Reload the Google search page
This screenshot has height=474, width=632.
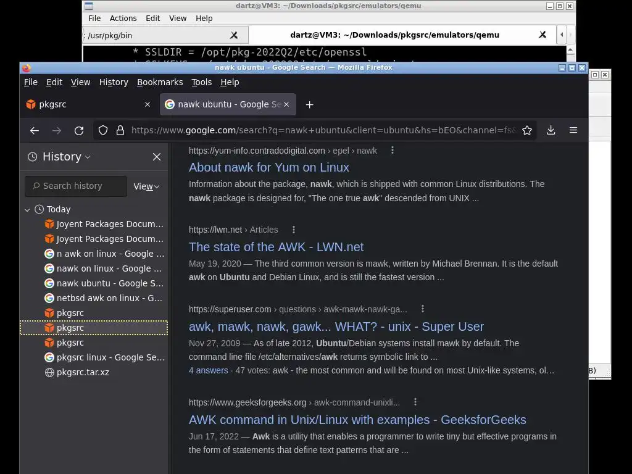pyautogui.click(x=79, y=131)
